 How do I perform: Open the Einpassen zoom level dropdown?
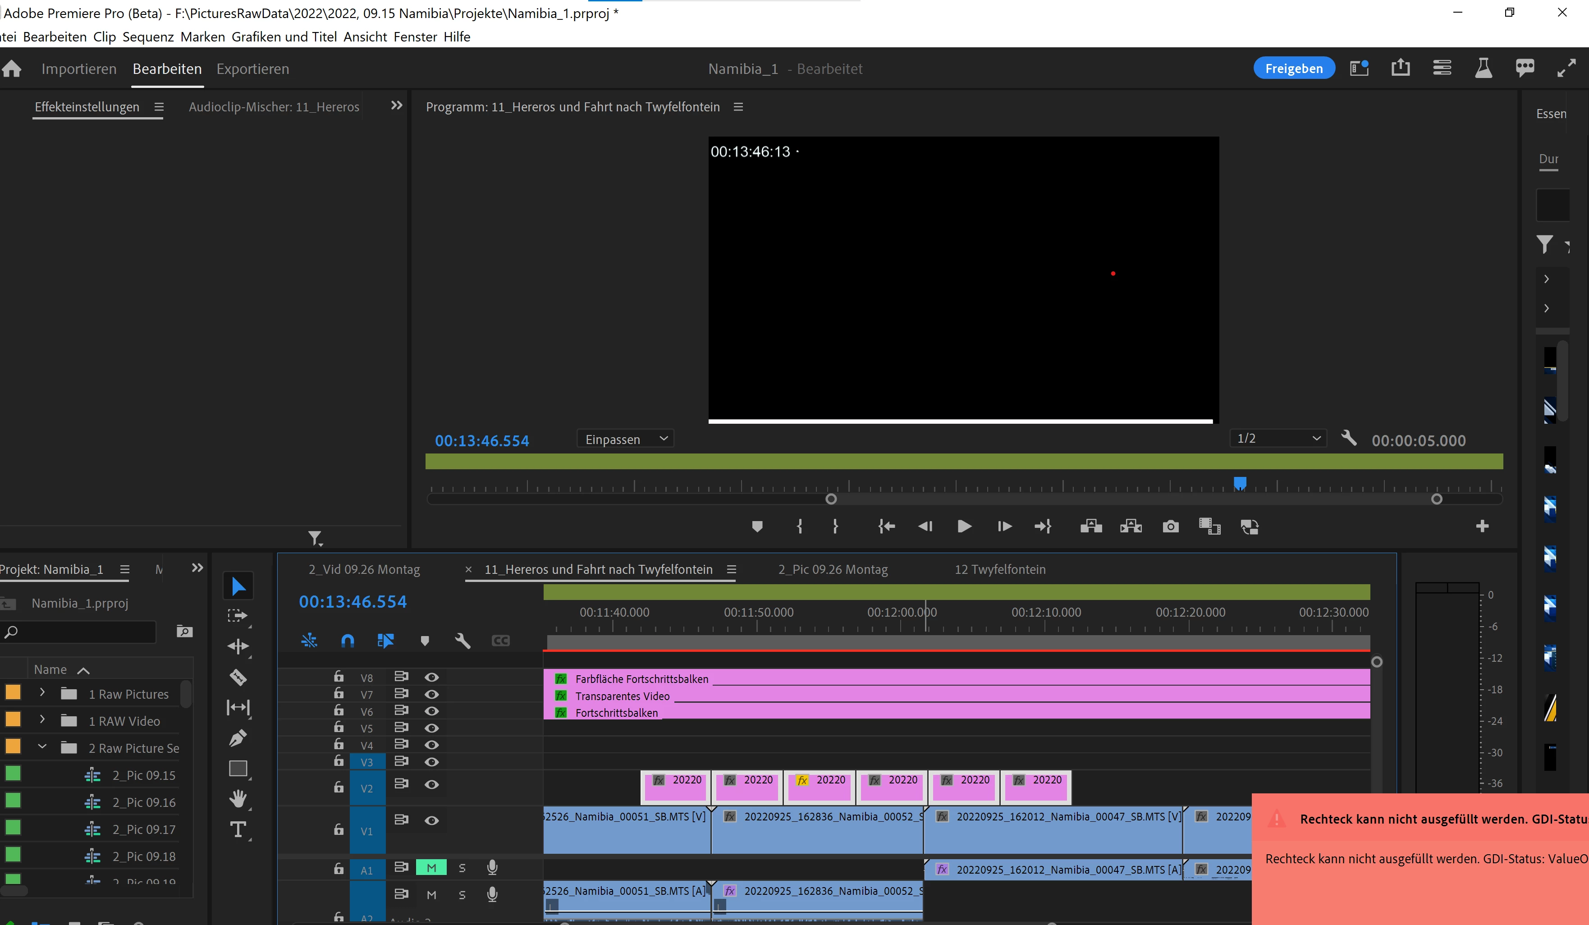(624, 439)
